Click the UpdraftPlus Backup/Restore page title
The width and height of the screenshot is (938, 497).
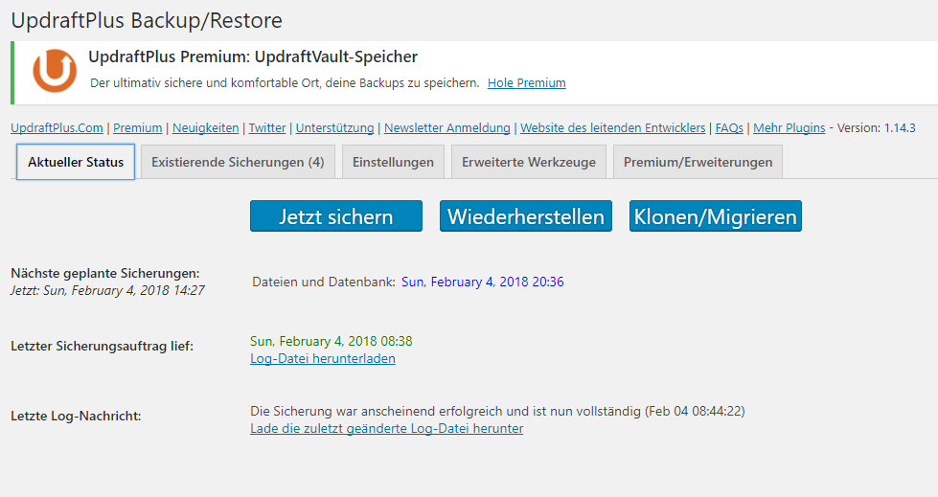(x=147, y=20)
